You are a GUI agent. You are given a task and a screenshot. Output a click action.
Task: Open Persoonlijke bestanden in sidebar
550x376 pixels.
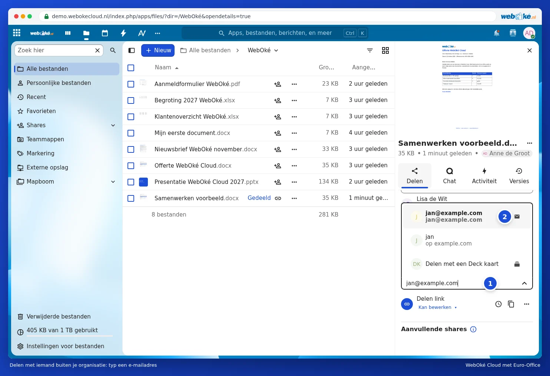(67, 83)
